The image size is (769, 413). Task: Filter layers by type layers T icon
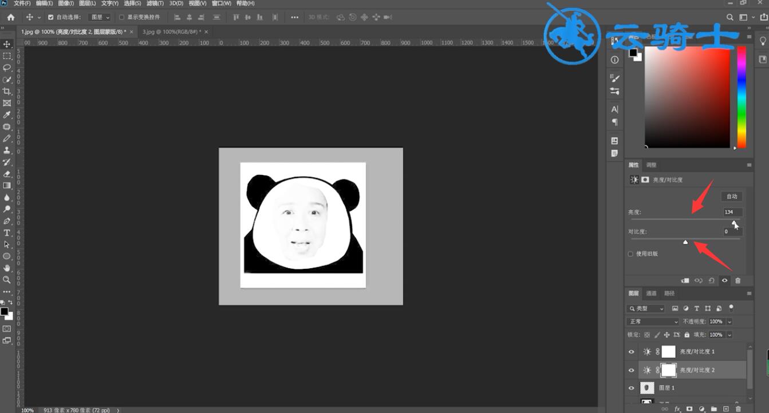click(x=697, y=308)
